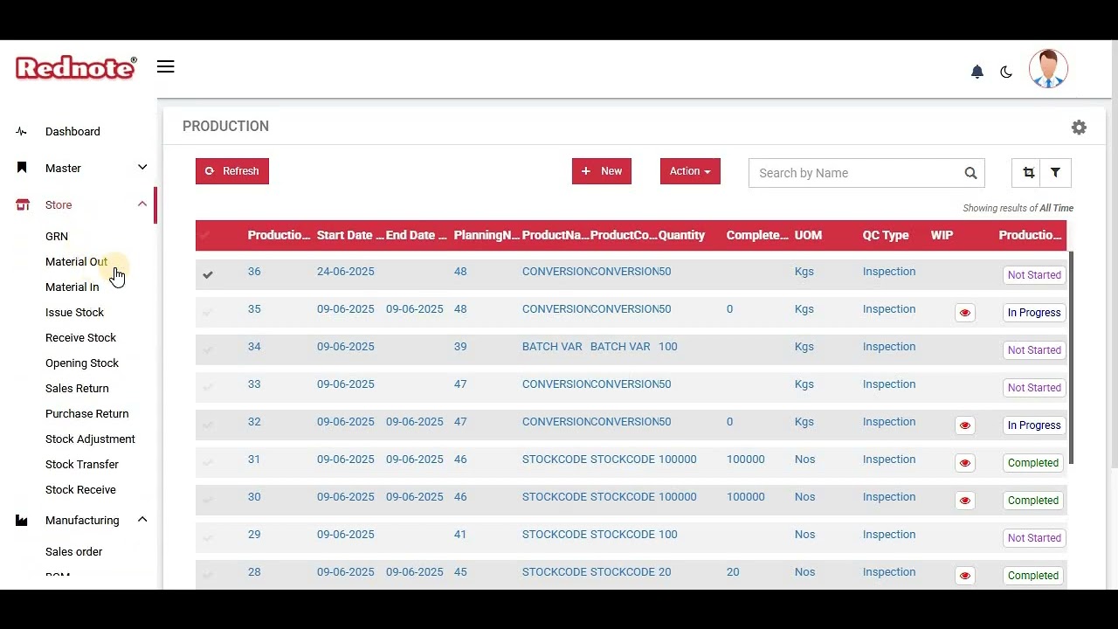This screenshot has height=629, width=1118.
Task: Open GRN under Store
Action: click(57, 237)
